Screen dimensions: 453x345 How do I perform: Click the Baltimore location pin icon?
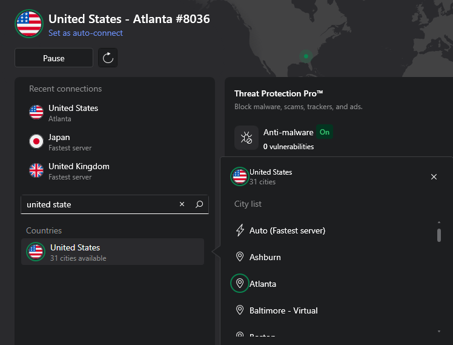[240, 310]
